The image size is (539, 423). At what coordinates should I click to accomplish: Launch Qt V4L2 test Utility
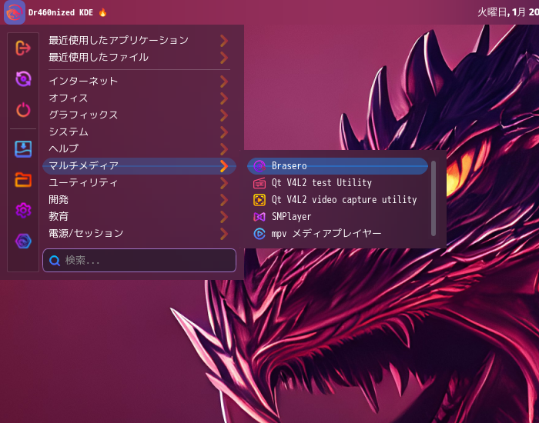[x=337, y=183]
